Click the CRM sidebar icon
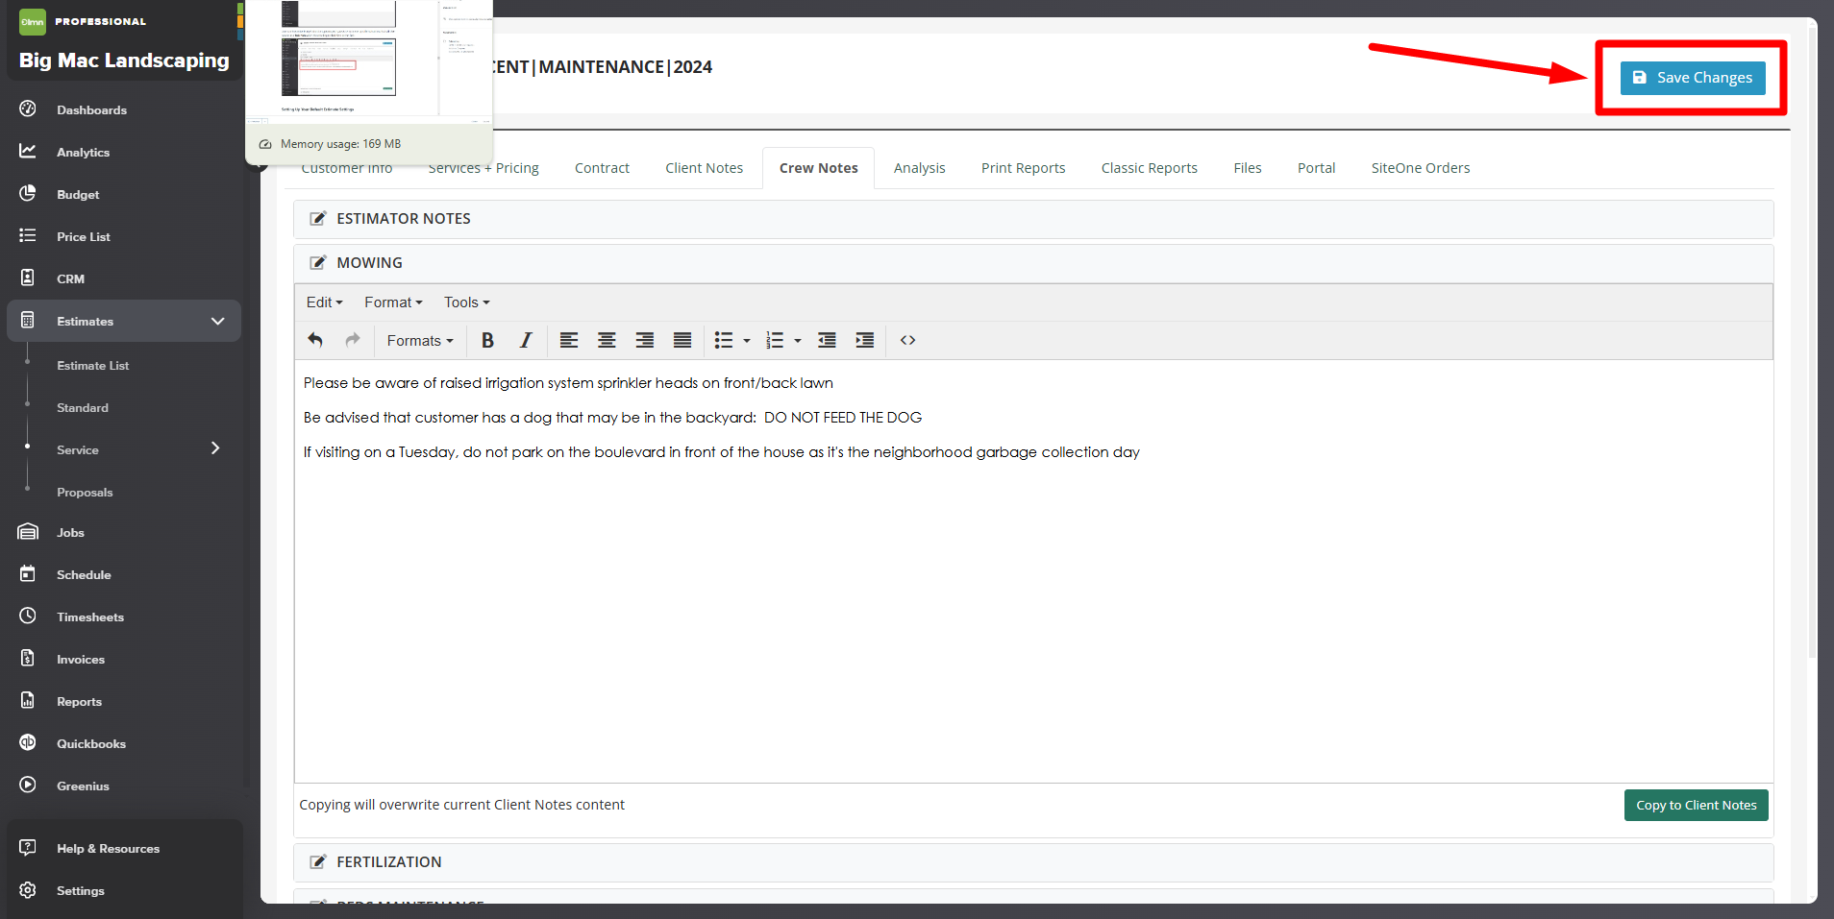This screenshot has height=919, width=1834. click(x=28, y=278)
